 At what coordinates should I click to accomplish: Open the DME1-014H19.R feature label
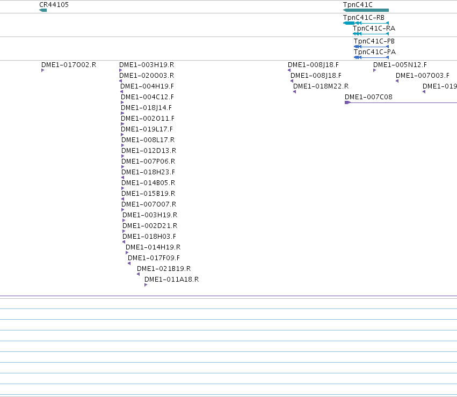click(153, 247)
